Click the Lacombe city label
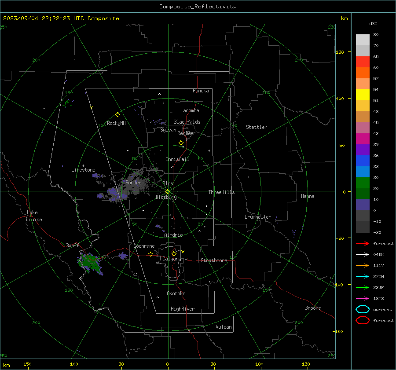 [x=190, y=110]
